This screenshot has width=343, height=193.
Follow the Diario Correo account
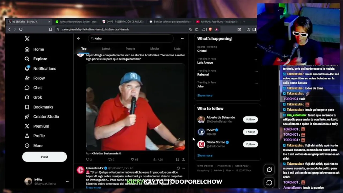250,144
